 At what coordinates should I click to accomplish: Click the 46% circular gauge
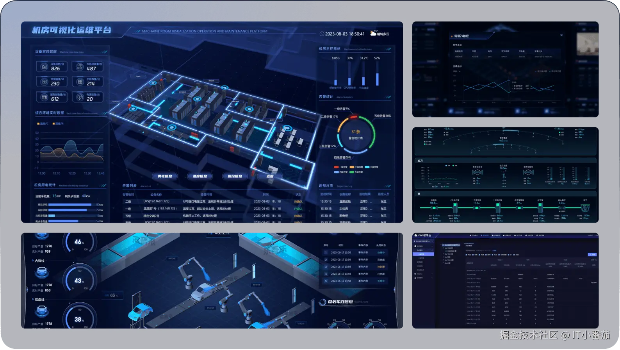79,242
